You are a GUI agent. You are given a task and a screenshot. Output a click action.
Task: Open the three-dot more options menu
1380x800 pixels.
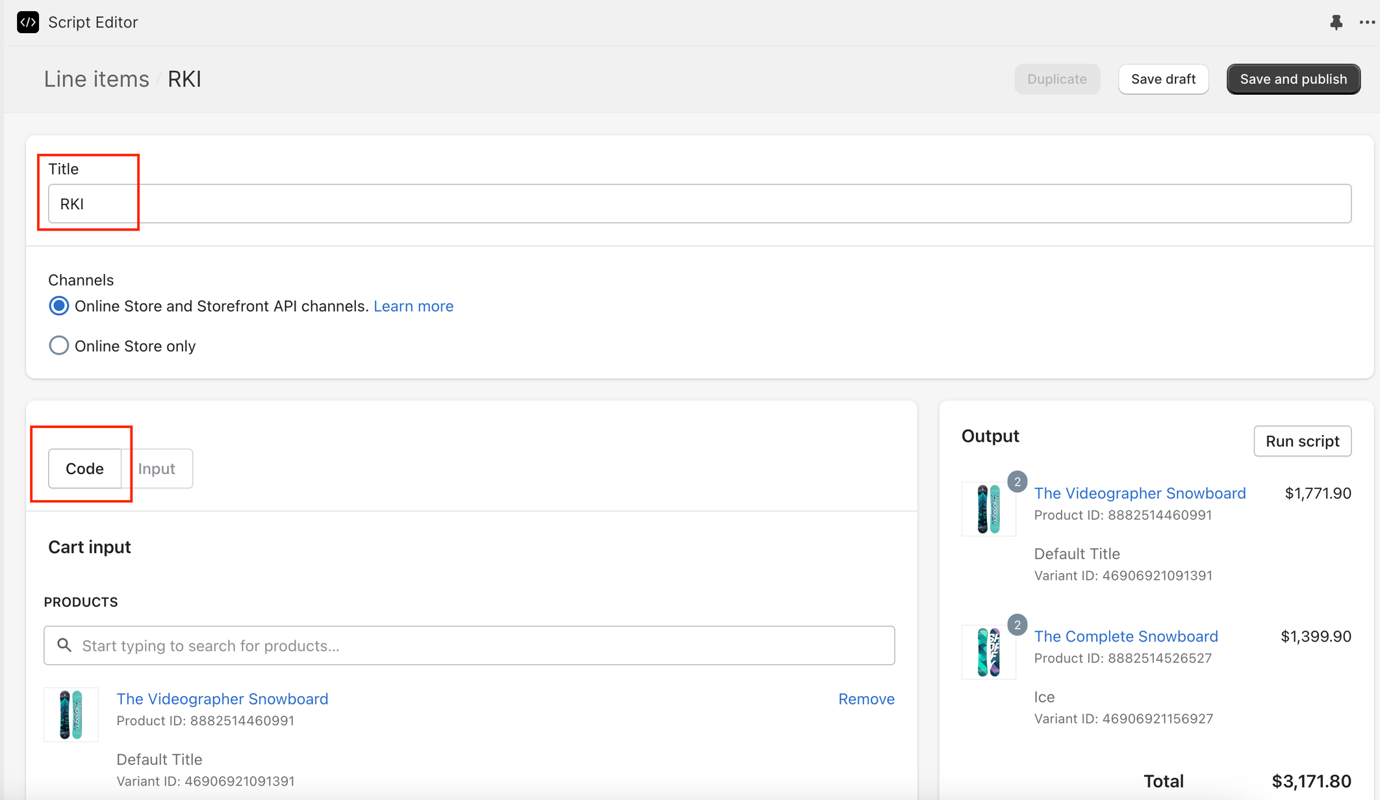point(1366,22)
